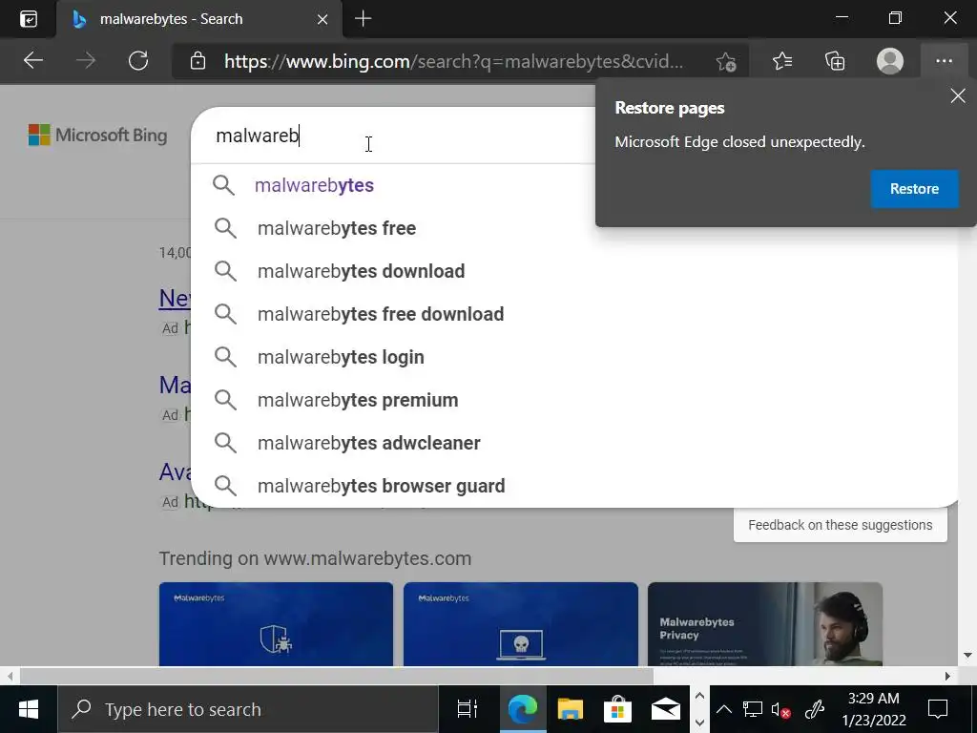
Task: Click the muted volume tray icon
Action: coord(781,710)
